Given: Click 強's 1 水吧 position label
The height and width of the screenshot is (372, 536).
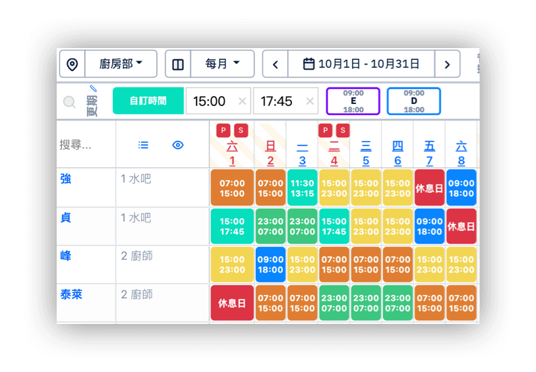Looking at the screenshot, I should [x=136, y=179].
